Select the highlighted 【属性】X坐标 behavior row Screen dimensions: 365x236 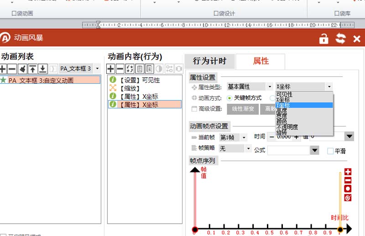pos(145,104)
